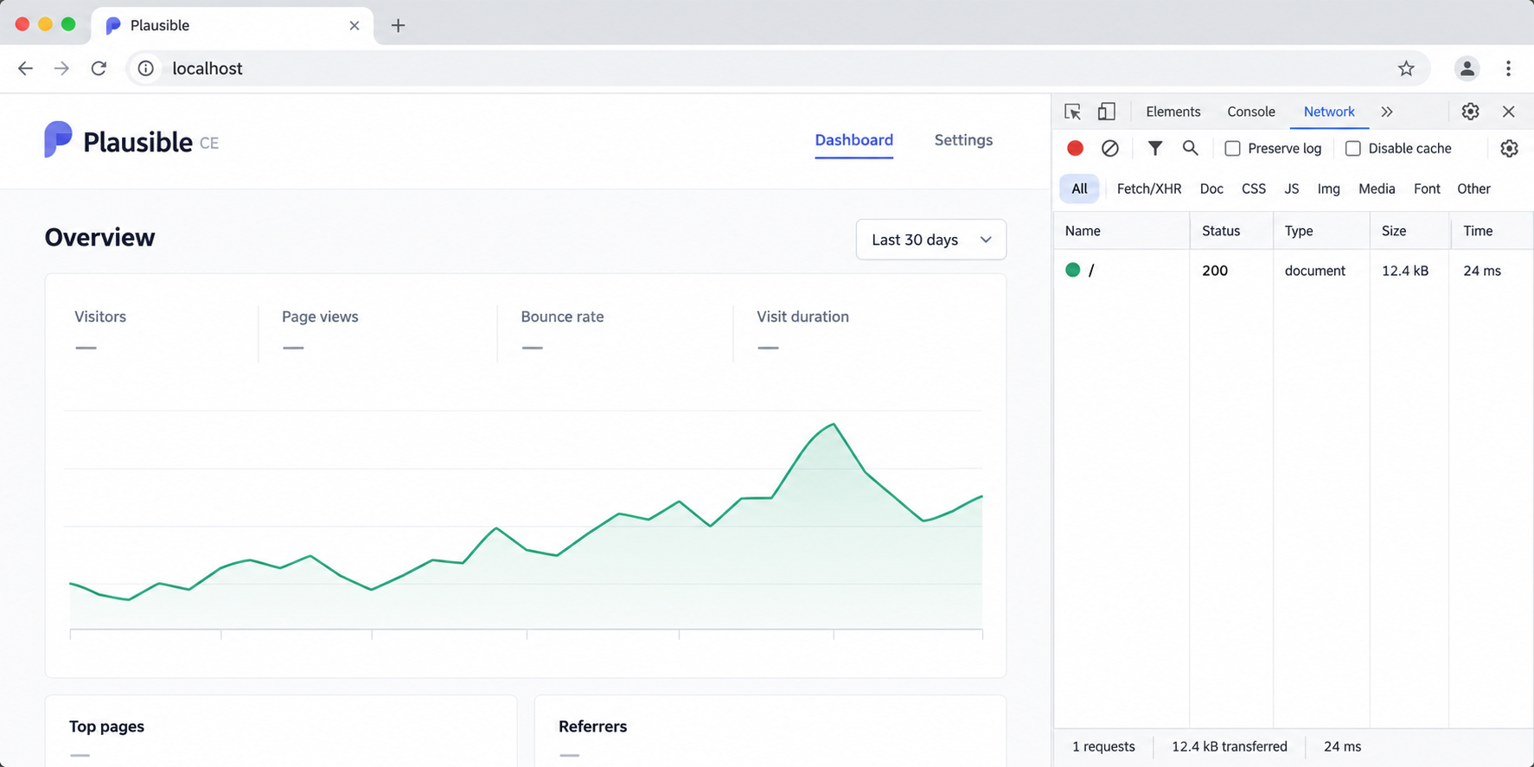
Task: Expand more DevTools tabs chevron
Action: pos(1387,112)
